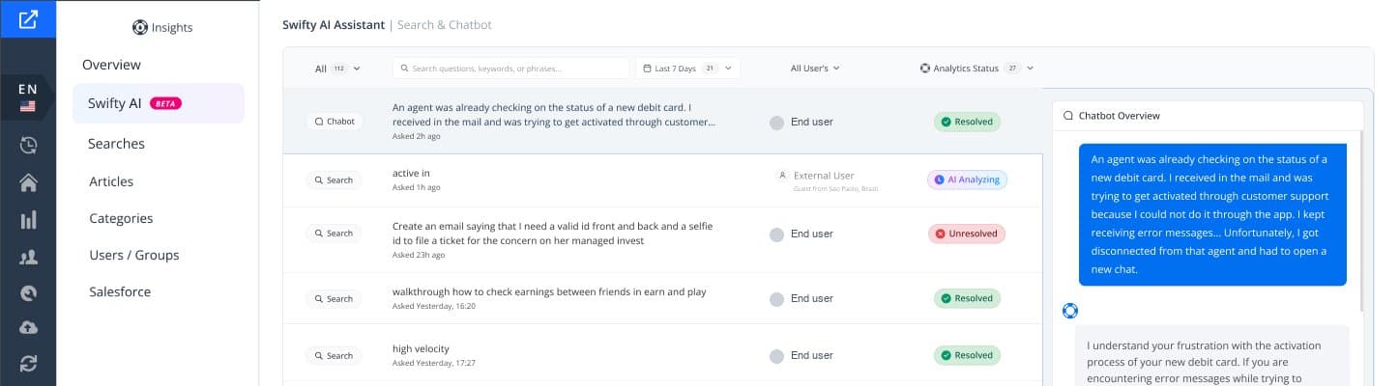Click the bot avatar icon in chat
The height and width of the screenshot is (386, 1399).
point(1070,311)
